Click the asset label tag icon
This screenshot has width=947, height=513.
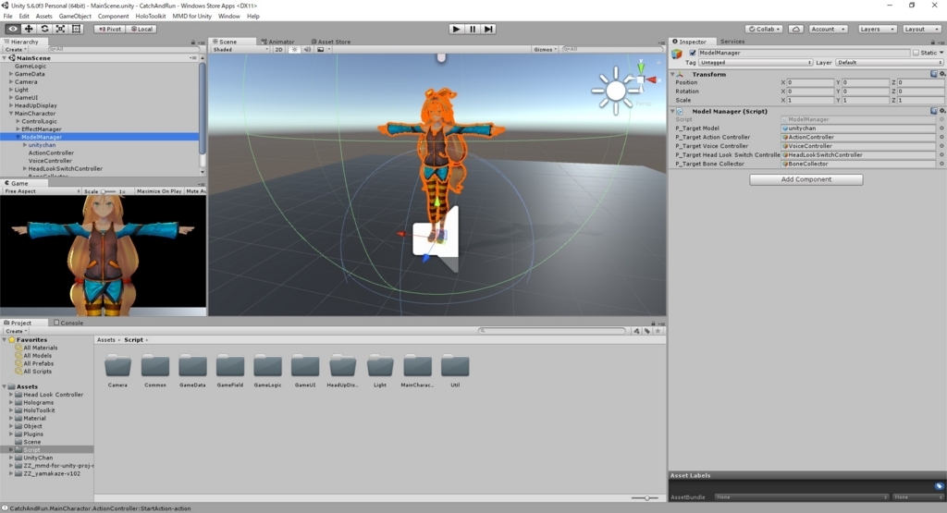point(939,486)
